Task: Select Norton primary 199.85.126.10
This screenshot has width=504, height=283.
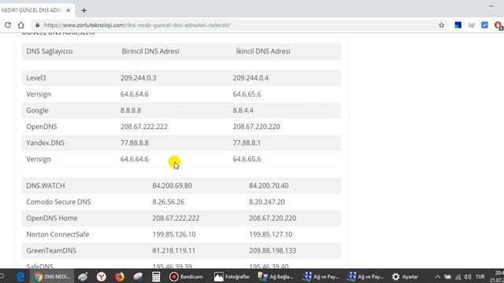Action: click(x=174, y=234)
